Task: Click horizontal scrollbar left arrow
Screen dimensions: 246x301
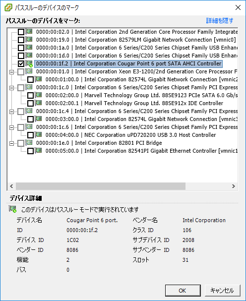Action: (11, 186)
